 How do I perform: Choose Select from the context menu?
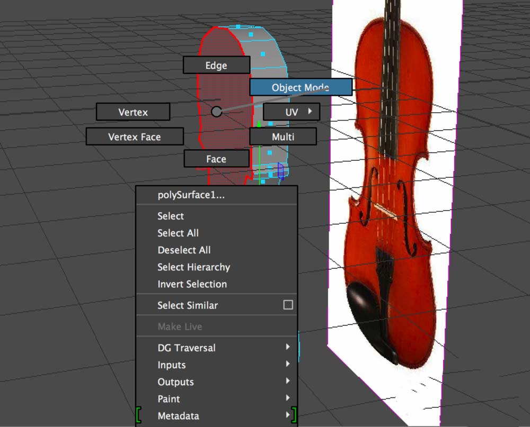pos(170,216)
